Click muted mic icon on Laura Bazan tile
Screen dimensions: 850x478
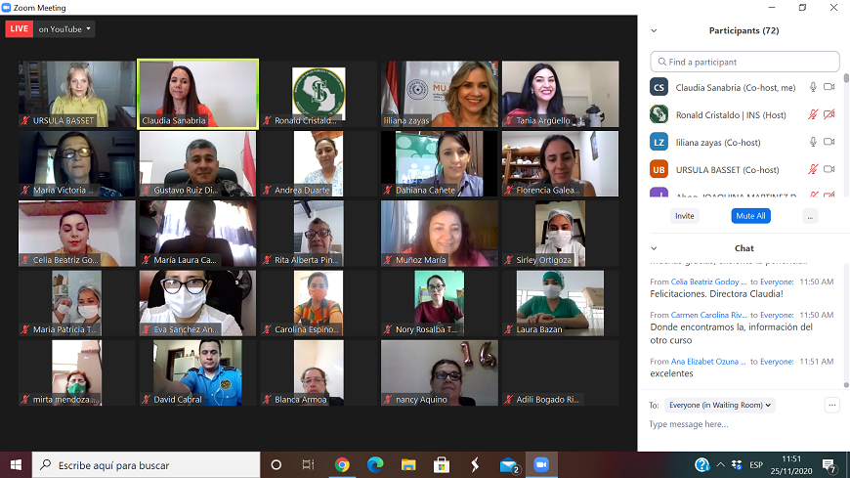(508, 329)
